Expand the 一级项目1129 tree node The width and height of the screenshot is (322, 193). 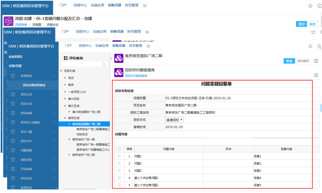tap(65, 92)
